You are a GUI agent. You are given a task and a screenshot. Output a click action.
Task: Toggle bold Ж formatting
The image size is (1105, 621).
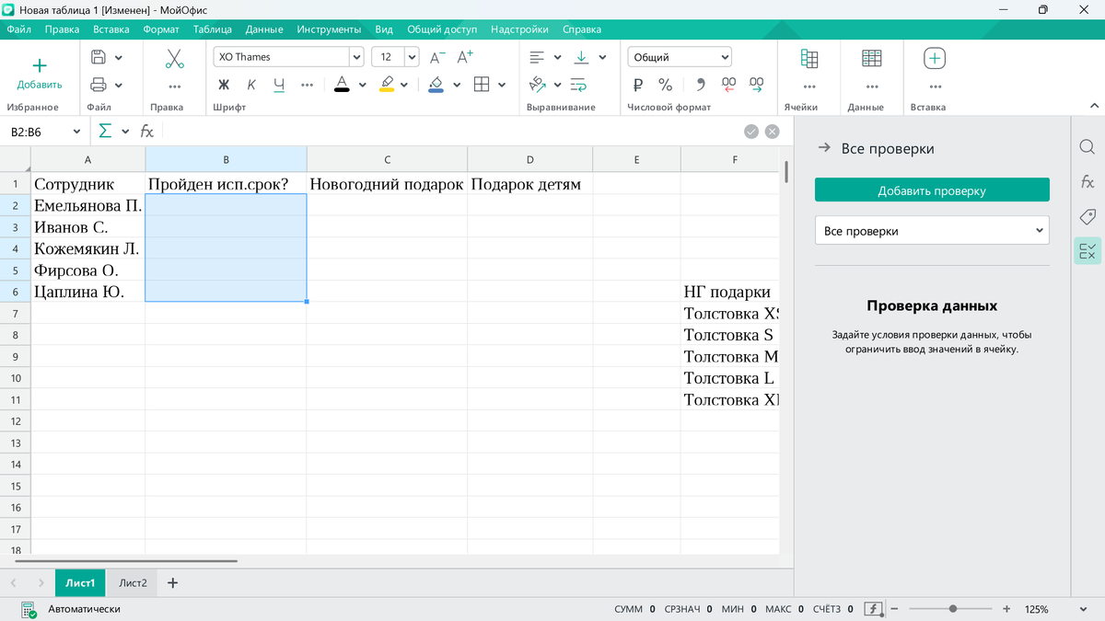pos(224,85)
